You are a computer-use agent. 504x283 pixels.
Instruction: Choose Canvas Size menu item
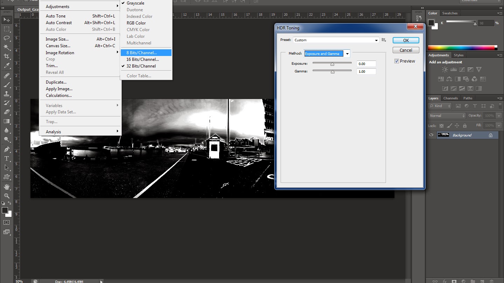(x=80, y=46)
